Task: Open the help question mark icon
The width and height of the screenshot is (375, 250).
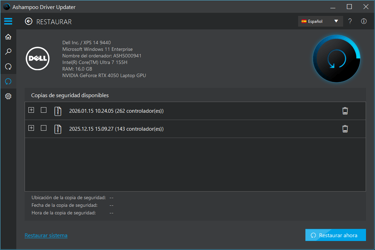Action: [x=350, y=21]
